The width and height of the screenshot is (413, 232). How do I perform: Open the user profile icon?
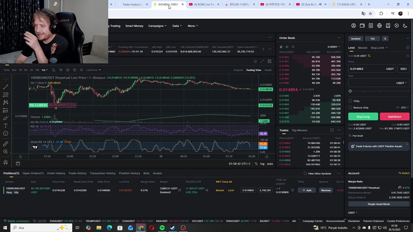354,26
